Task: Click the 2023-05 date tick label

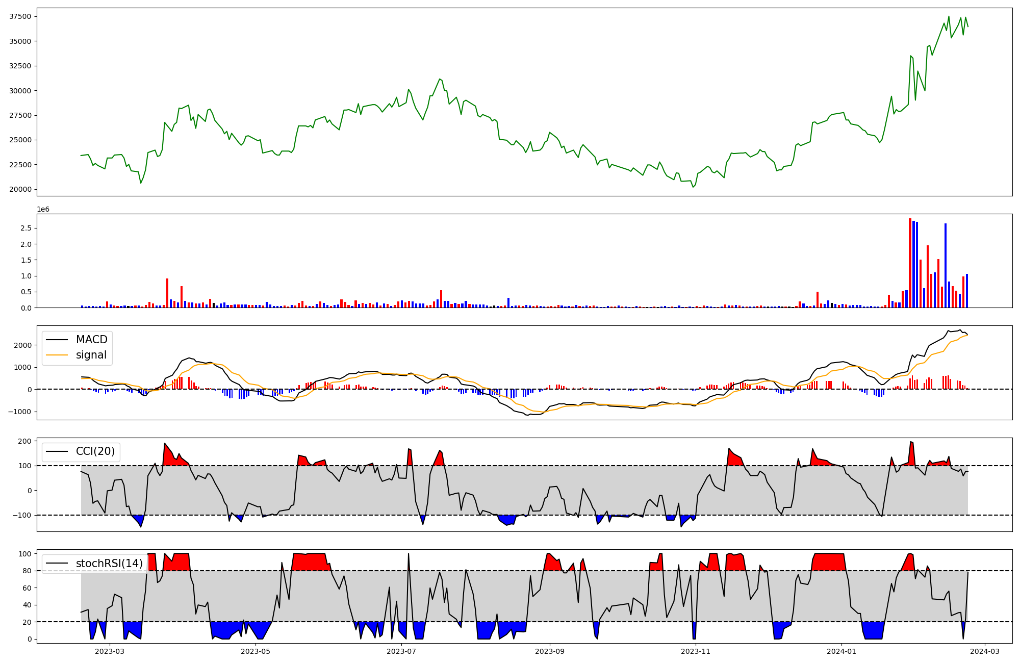Action: click(256, 651)
